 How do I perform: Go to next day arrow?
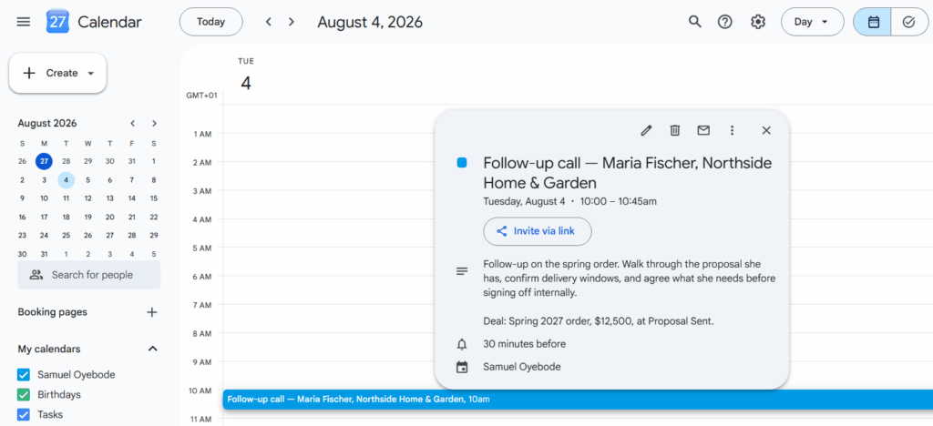(291, 22)
